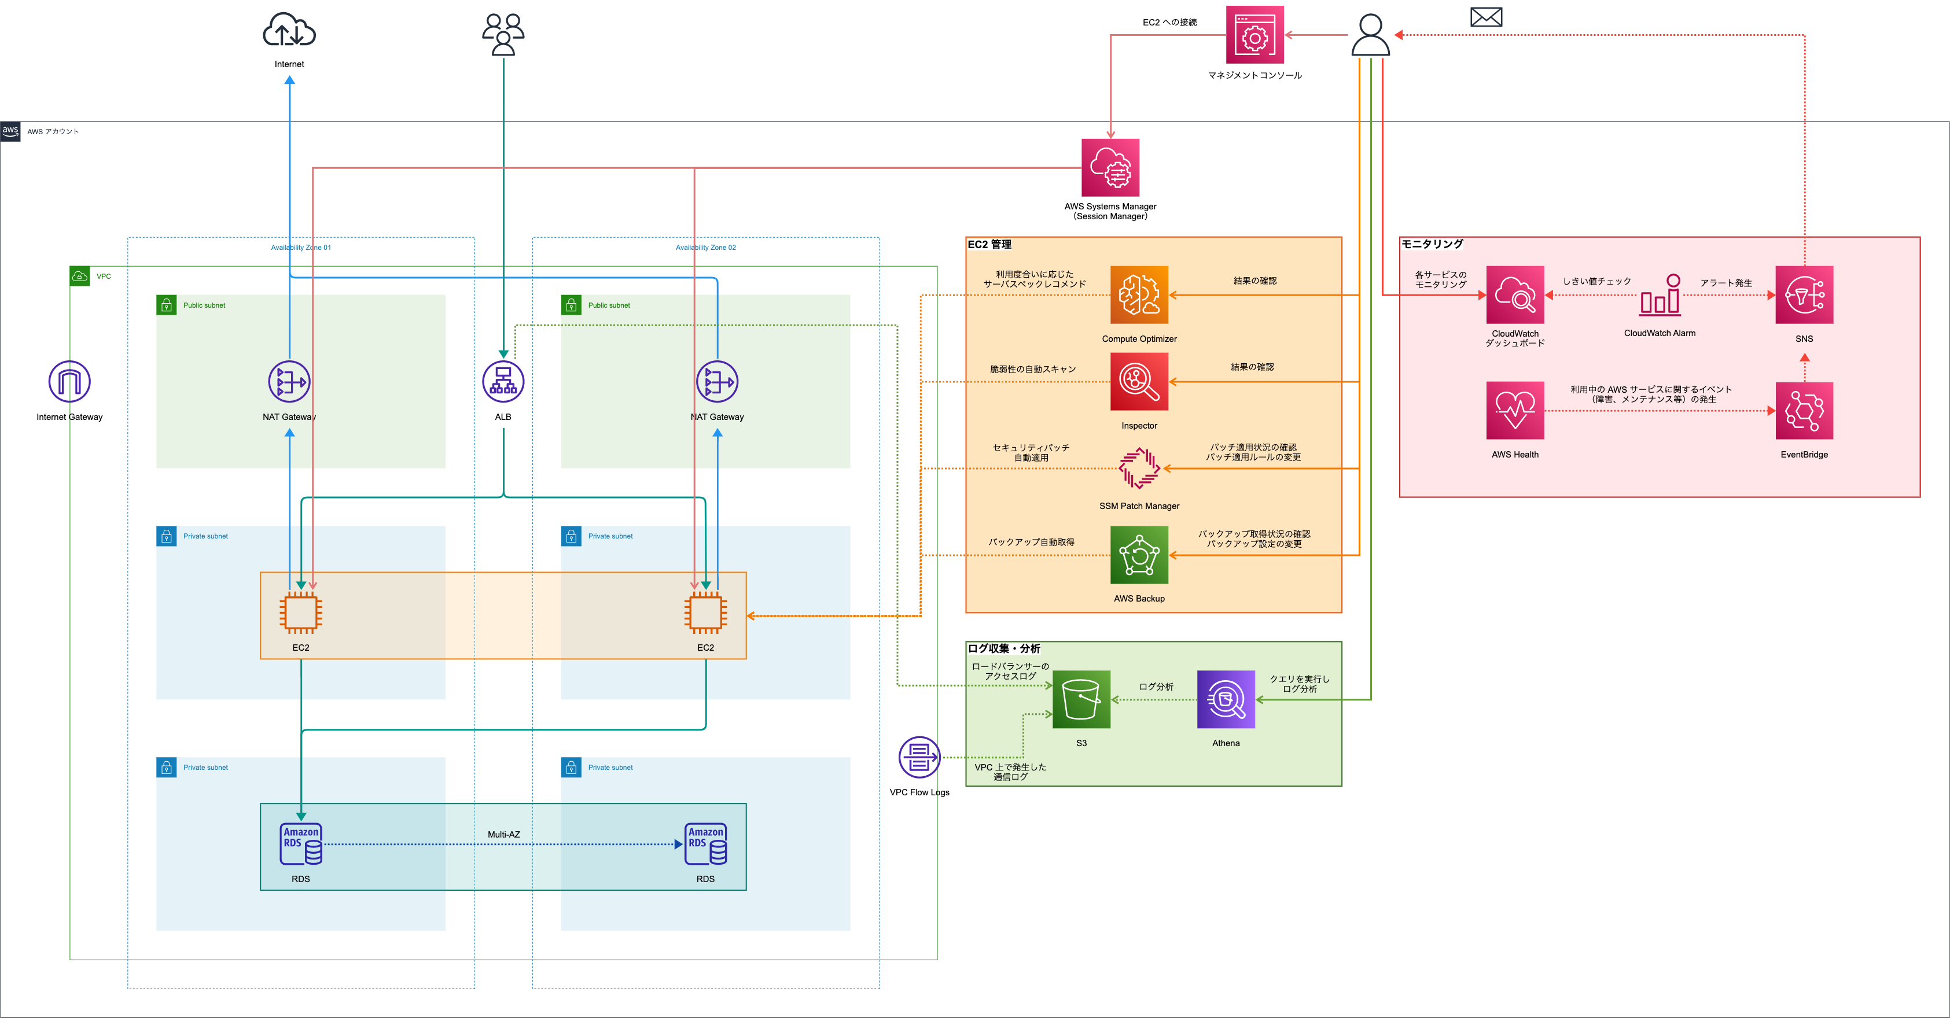This screenshot has width=1950, height=1018.
Task: Select the 'しきい値チェック' label
Action: click(1597, 281)
